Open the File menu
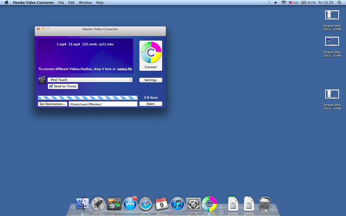Viewport: 346px width, 216px height. (61, 3)
